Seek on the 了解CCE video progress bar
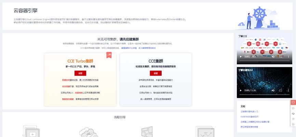296x137 pixels. [265, 61]
